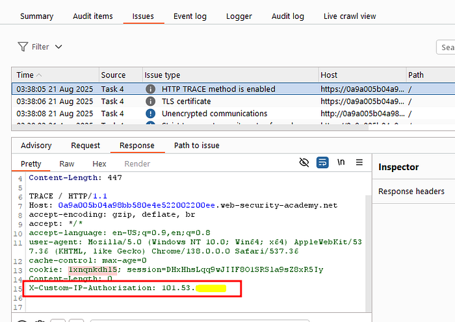Switch to the Hex view
Image resolution: width=455 pixels, height=322 pixels.
[99, 164]
